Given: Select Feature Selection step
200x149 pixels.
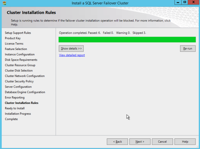Looking at the screenshot, I should coord(16,49).
